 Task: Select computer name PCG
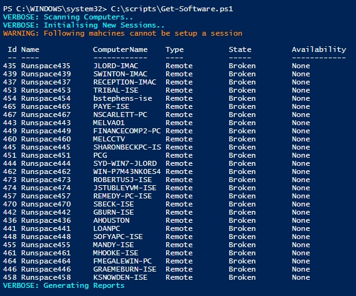point(100,155)
